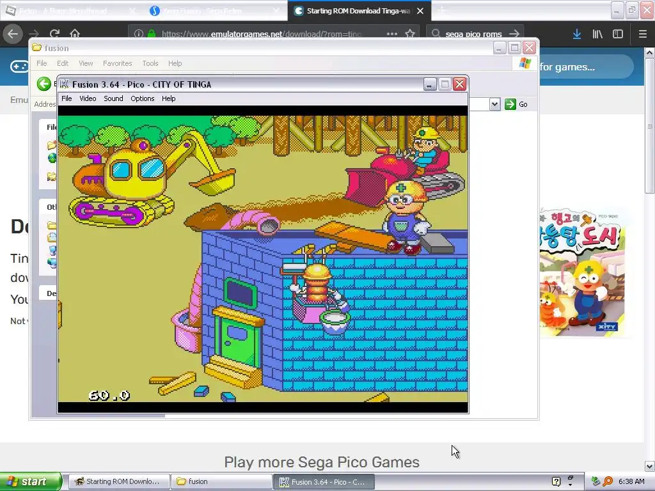The image size is (655, 491).
Task: Click Windows flag logo in folder window
Action: [x=525, y=63]
